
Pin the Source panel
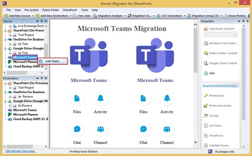tap(42, 21)
